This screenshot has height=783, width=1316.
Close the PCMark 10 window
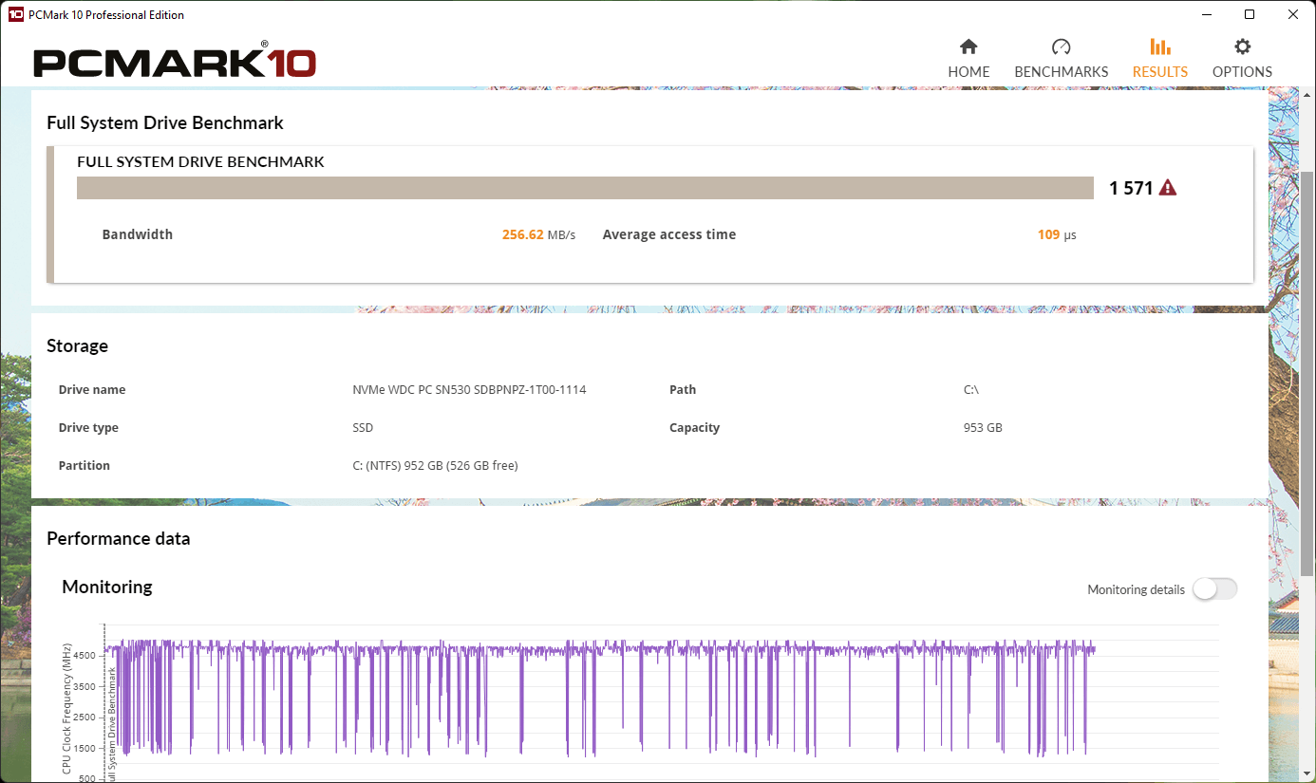click(1293, 14)
